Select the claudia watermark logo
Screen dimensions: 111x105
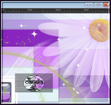point(34,83)
